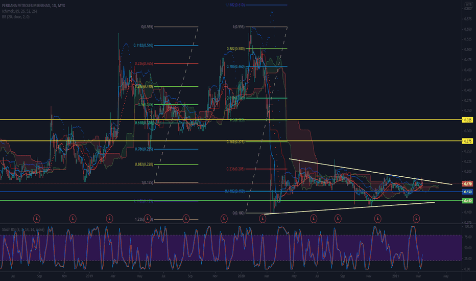Screen dimensions: 476x281
Task: Select the 1(0.175) Fibonacci label
Action: (147, 182)
